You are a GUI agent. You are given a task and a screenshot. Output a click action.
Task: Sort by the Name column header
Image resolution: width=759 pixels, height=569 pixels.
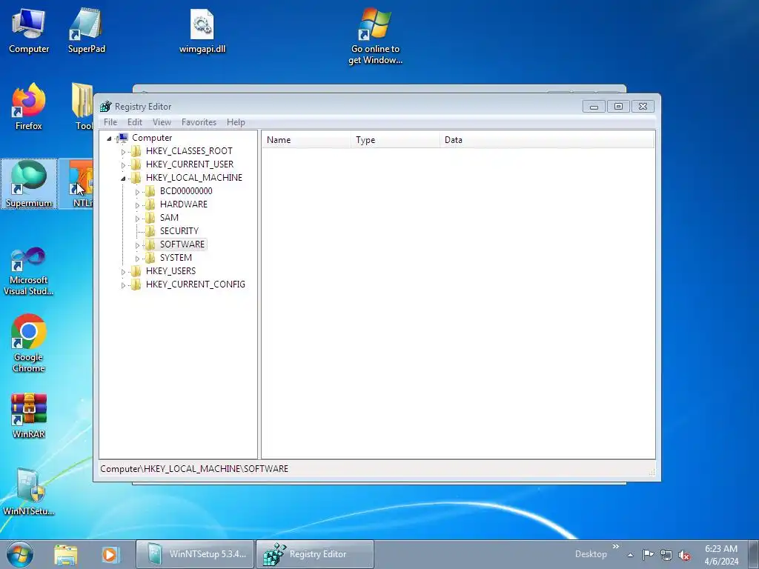(x=306, y=140)
